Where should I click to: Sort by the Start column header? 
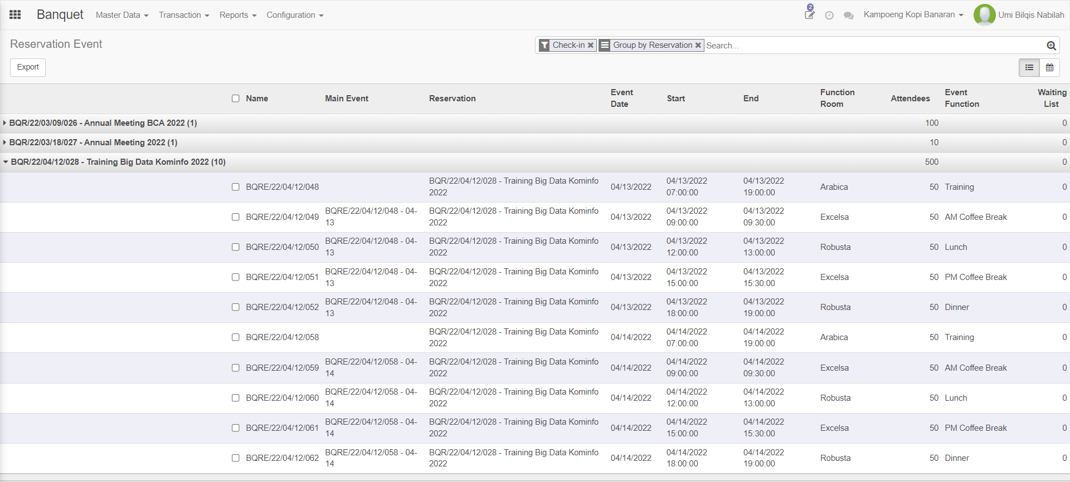676,99
